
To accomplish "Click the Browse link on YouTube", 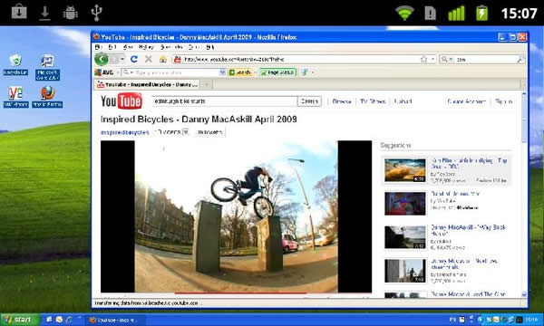I will tap(342, 101).
